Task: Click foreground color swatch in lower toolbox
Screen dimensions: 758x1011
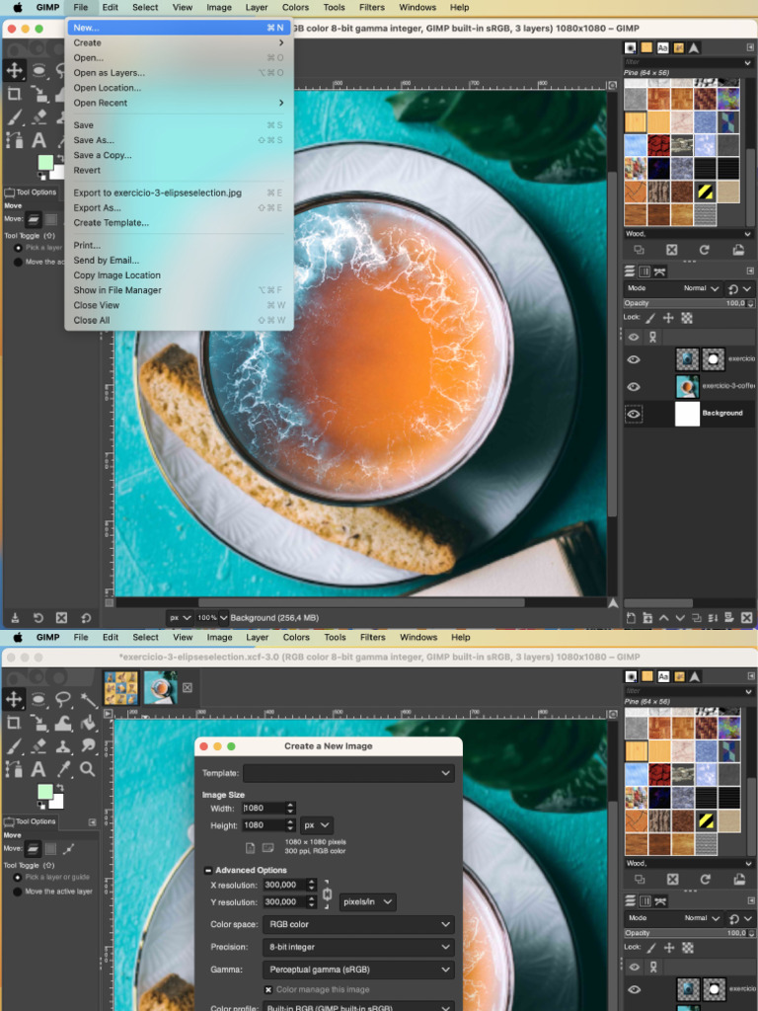Action: click(x=44, y=791)
